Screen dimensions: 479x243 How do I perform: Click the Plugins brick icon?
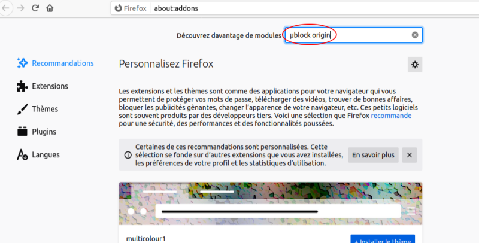coord(22,132)
